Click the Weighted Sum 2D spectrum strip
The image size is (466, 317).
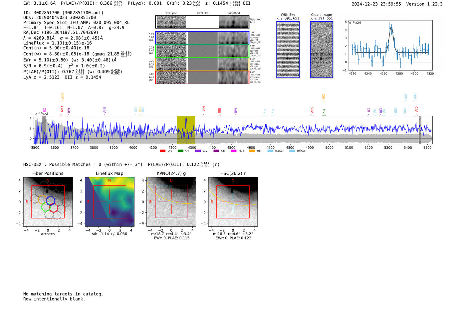pos(202,22)
